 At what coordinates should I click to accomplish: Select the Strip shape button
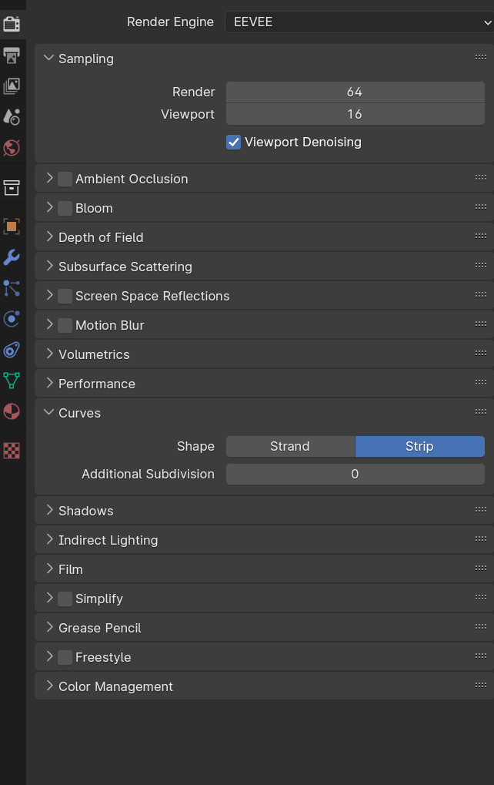coord(419,447)
